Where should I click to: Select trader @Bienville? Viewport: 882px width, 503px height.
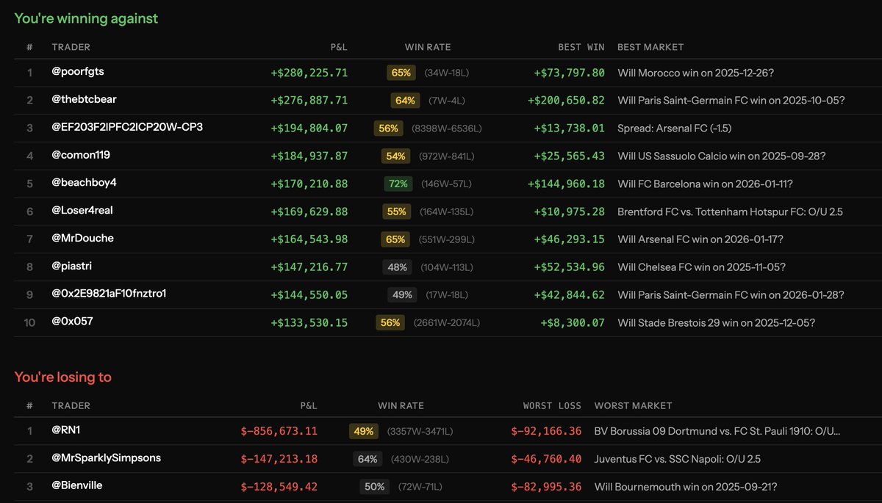(78, 486)
